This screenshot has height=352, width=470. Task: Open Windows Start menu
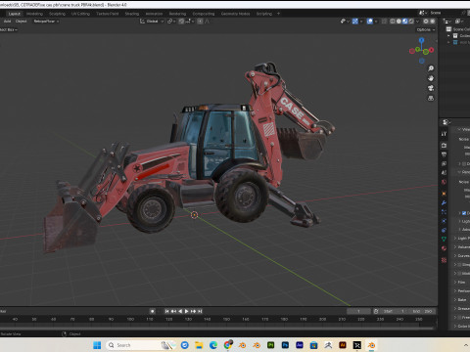(x=97, y=345)
